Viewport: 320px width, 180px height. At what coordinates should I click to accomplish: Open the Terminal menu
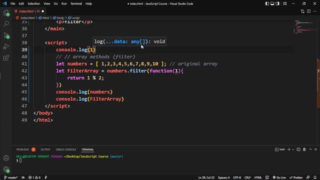[76, 3]
